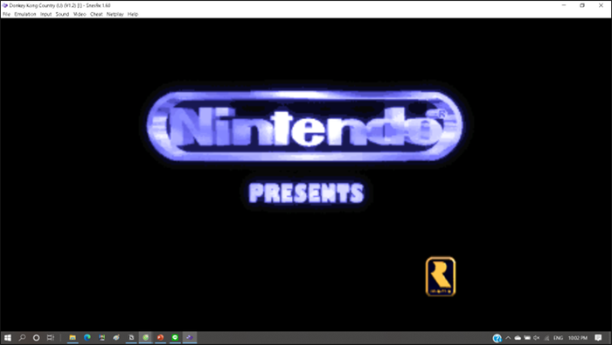
Task: Open taskbar search magnifier icon
Action: [22, 338]
